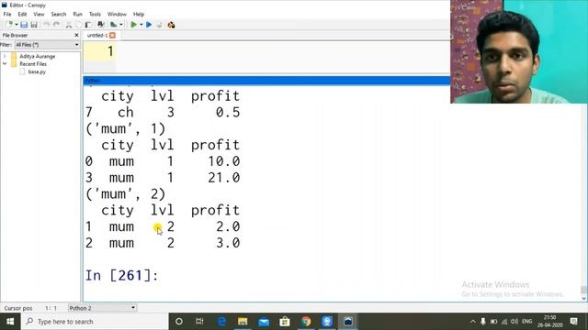588x330 pixels.
Task: Click the blue Run Selection icon
Action: 149,25
